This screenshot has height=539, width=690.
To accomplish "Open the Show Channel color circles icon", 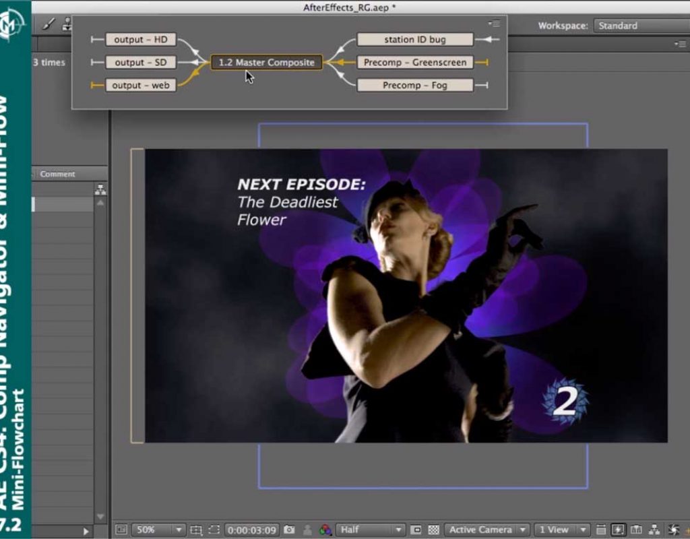I will 325,530.
